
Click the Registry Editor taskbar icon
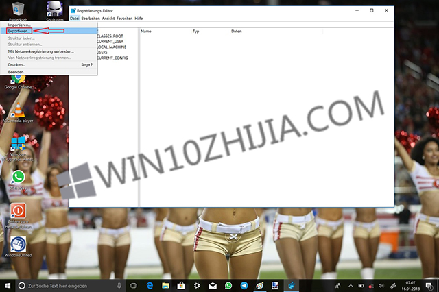click(292, 286)
